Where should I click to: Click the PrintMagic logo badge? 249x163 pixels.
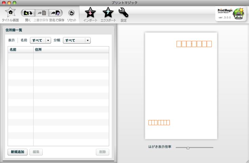point(231,14)
